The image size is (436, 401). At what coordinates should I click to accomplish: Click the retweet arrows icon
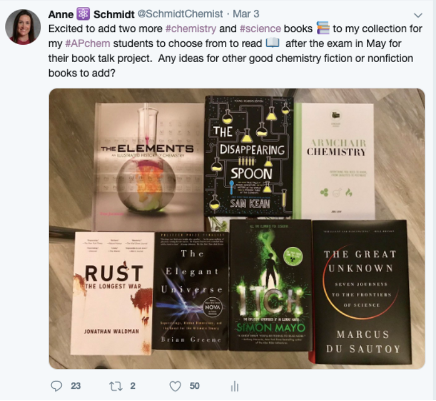116,386
